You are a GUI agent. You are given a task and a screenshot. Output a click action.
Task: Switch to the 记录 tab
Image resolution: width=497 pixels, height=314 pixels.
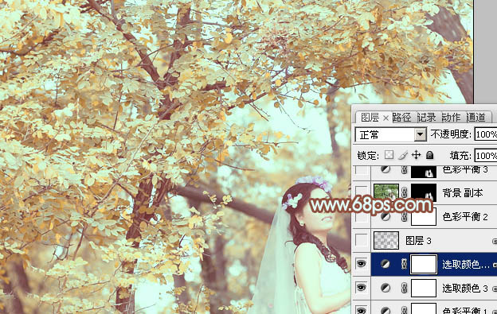(426, 118)
